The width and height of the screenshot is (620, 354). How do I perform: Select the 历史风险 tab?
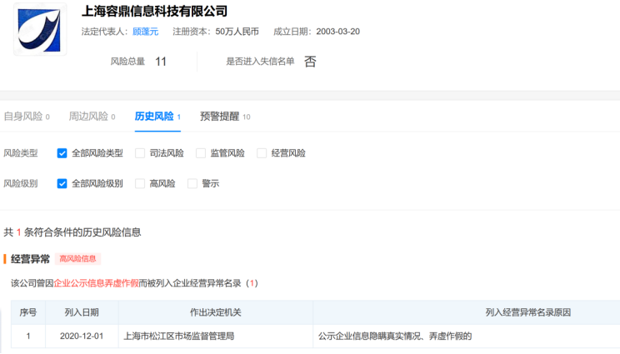click(x=157, y=117)
